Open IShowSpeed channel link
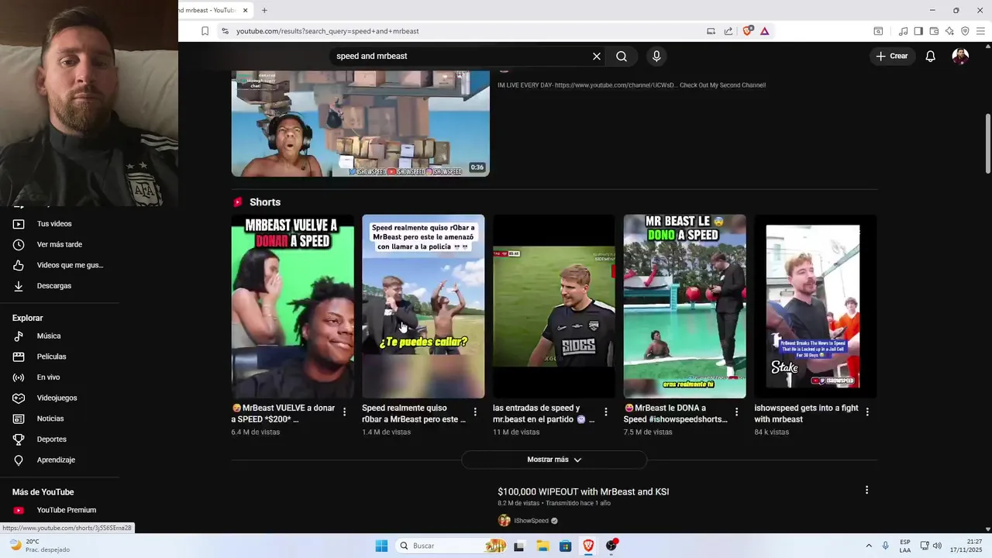 (x=531, y=521)
